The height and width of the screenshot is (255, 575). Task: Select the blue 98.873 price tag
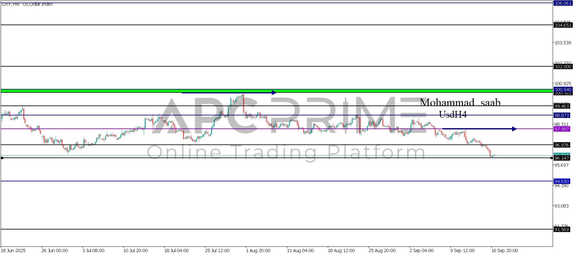pyautogui.click(x=562, y=115)
